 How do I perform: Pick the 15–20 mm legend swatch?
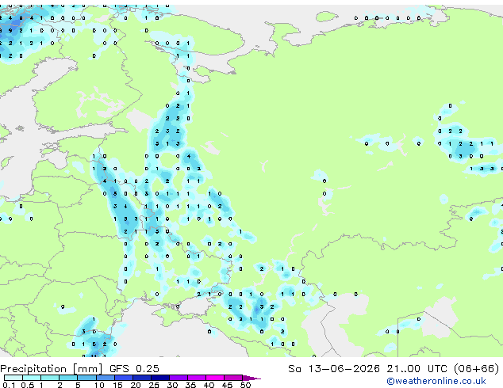(124, 378)
